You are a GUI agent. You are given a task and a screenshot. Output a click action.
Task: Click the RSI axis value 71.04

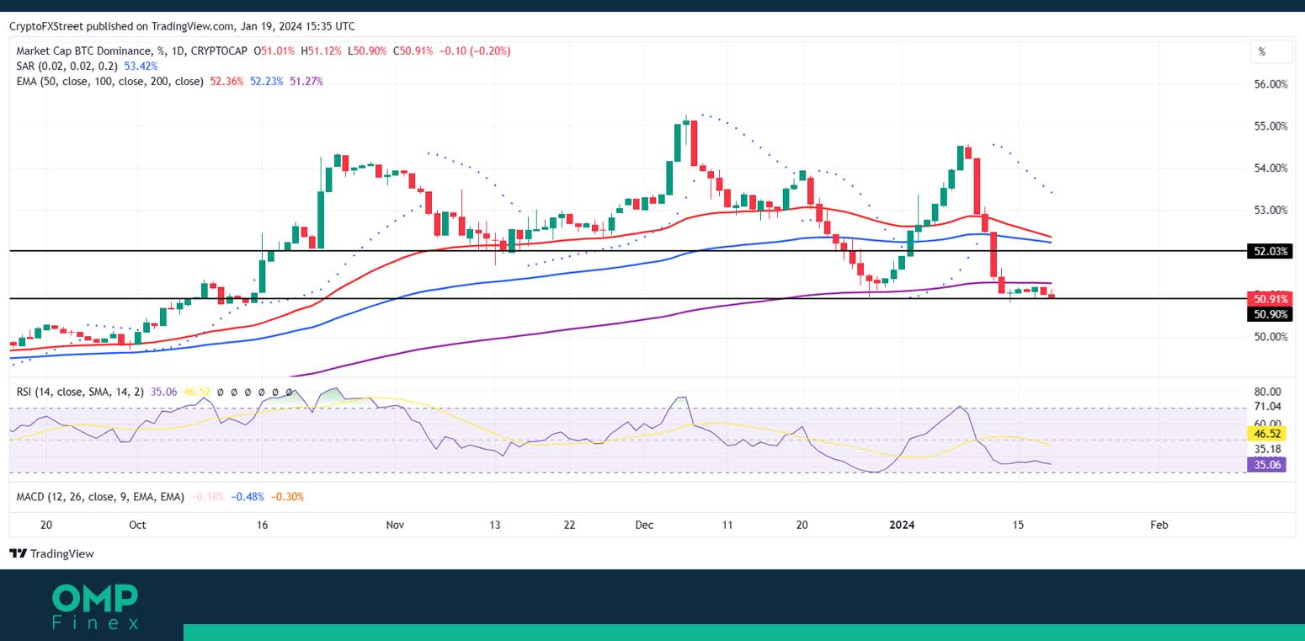(x=1267, y=407)
